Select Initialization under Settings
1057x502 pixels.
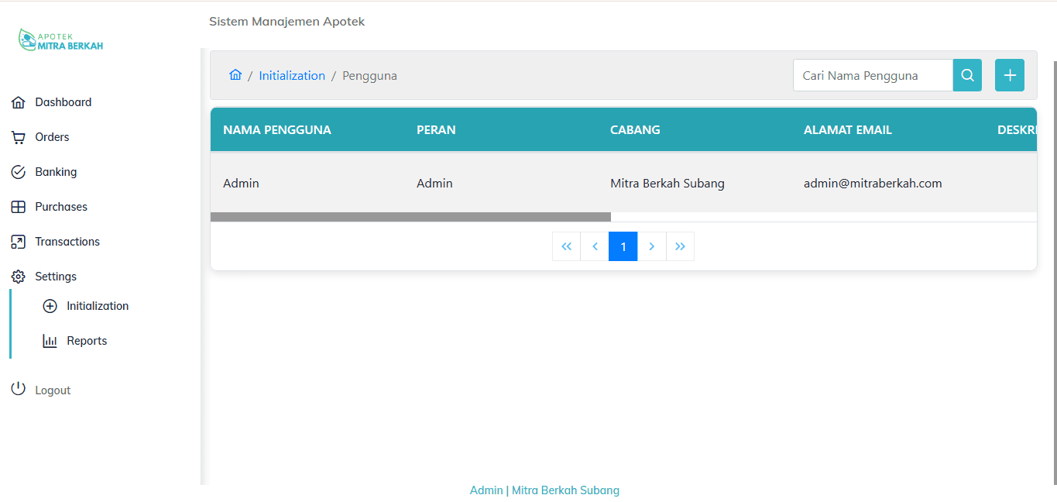[x=97, y=306]
